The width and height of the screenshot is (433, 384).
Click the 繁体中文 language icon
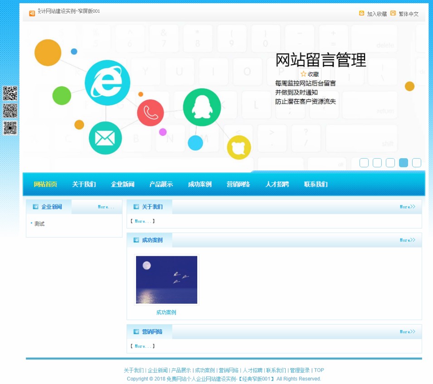393,13
